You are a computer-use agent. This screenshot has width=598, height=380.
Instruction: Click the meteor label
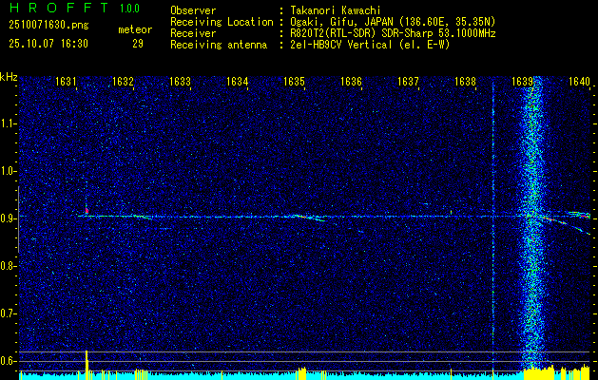(x=135, y=29)
